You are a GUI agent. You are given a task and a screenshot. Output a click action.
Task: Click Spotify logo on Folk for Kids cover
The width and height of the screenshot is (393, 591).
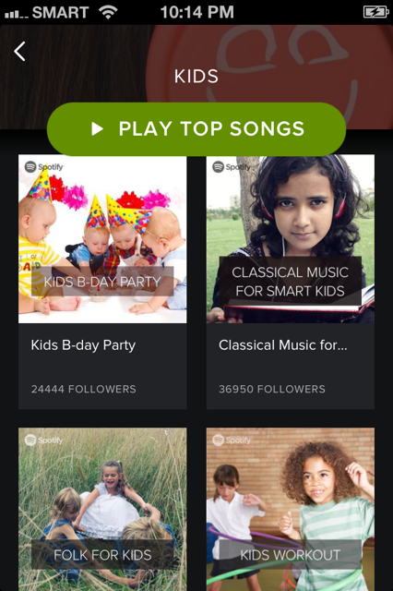pos(43,440)
